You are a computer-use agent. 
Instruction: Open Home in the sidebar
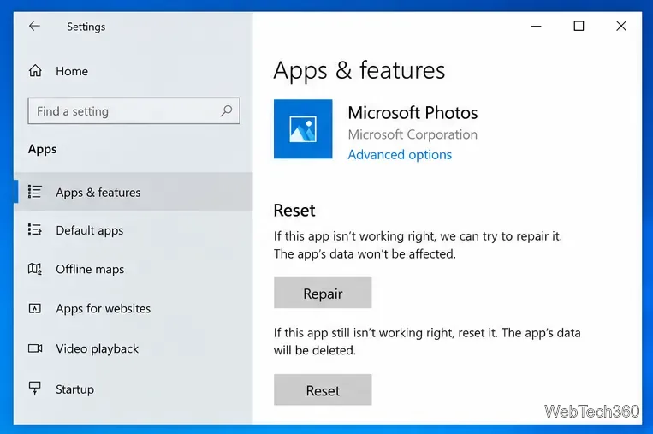tap(134, 71)
